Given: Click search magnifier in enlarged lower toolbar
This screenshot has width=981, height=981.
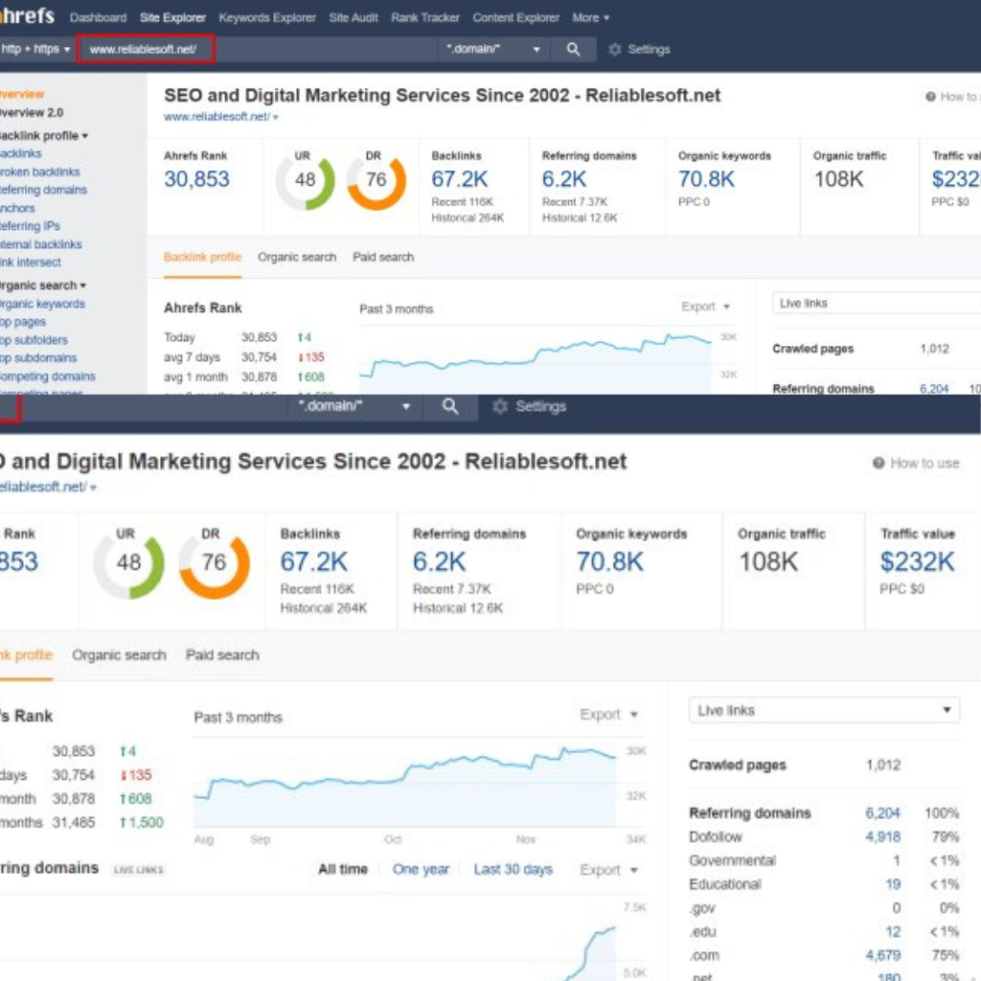Looking at the screenshot, I should [x=450, y=406].
